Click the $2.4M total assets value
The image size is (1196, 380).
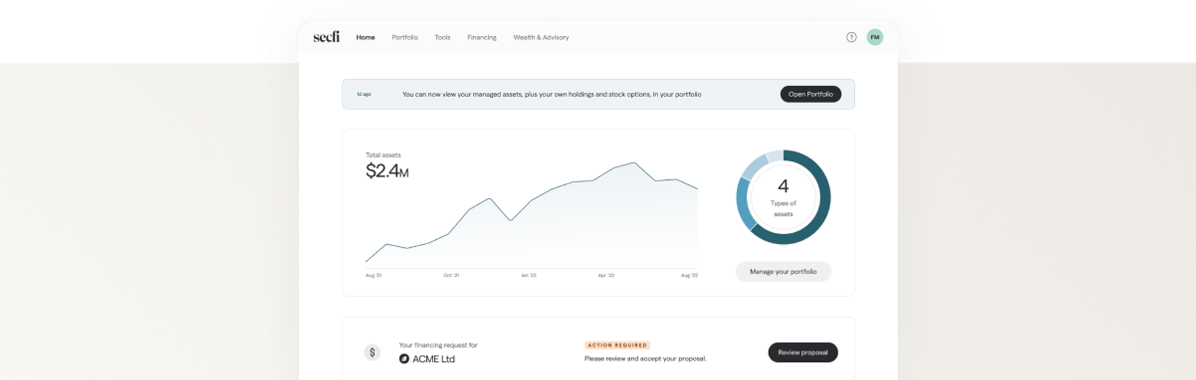tap(387, 171)
